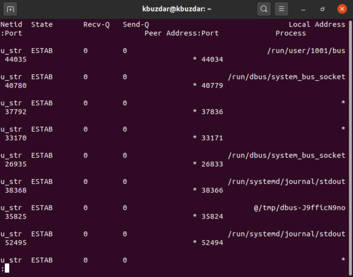Click the search icon in the title bar
The image size is (353, 277).
[x=264, y=9]
